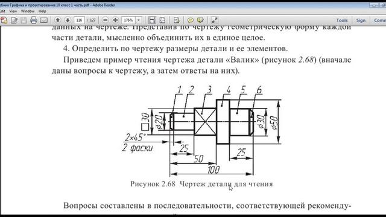Click the text '4. Определить по чертежу'
Screen dimensions: 386x217
114,49
